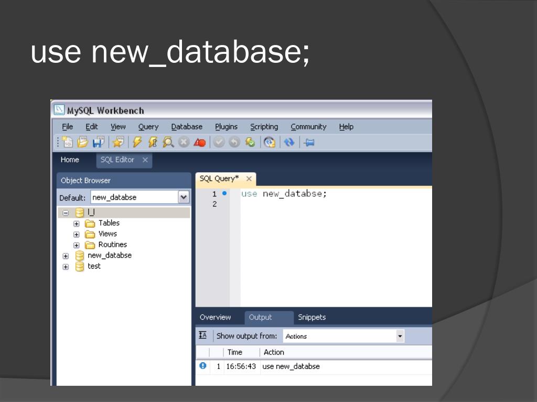
Task: Toggle auto-commit mode icon
Action: point(250,142)
